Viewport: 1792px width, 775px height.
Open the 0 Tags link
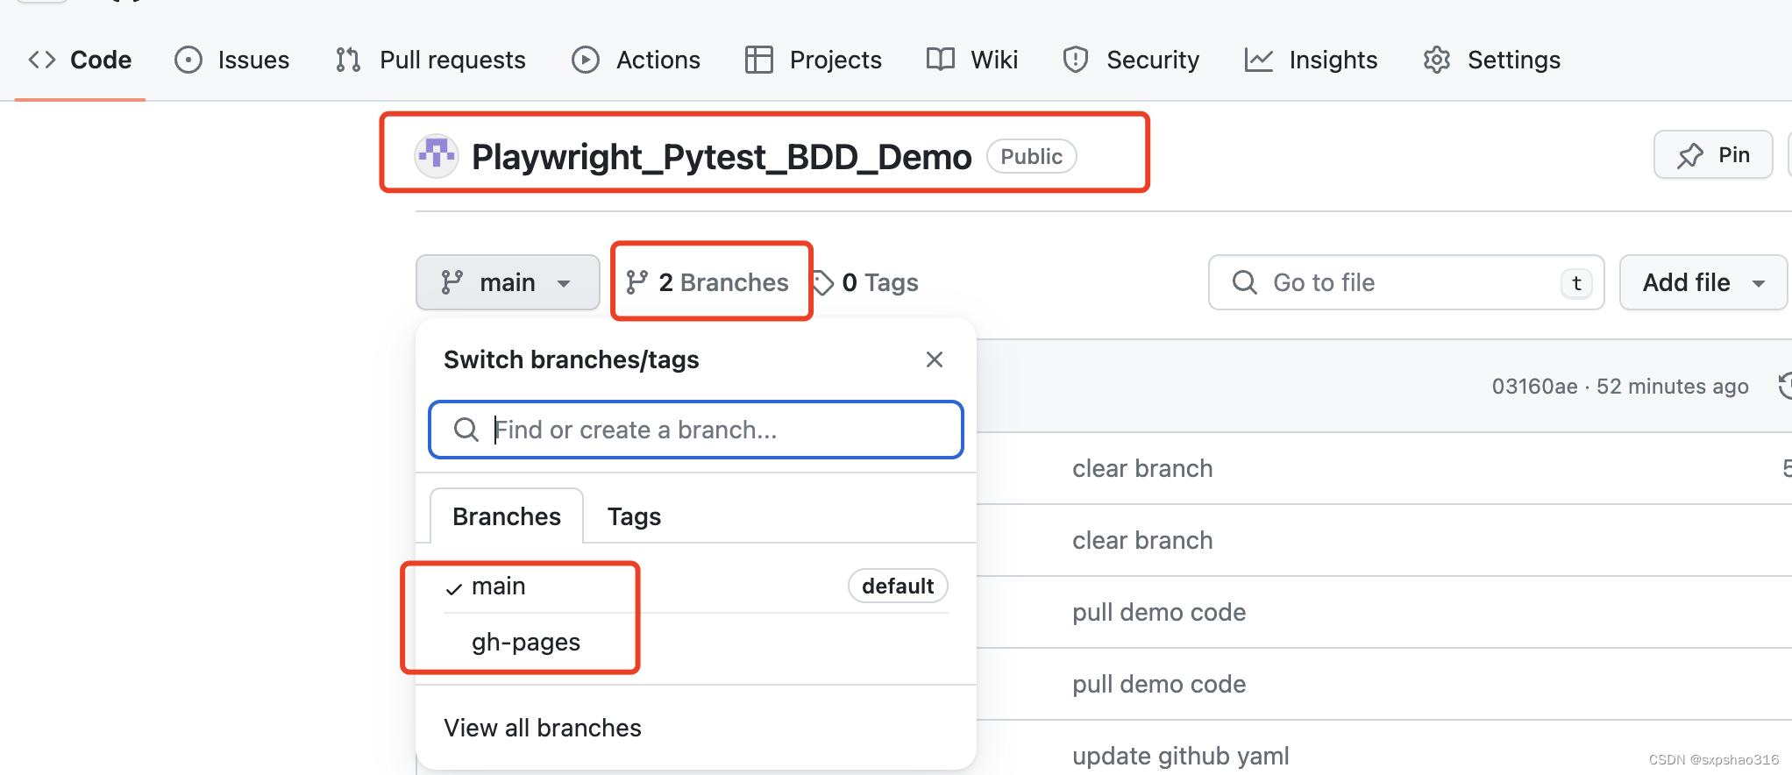click(866, 282)
